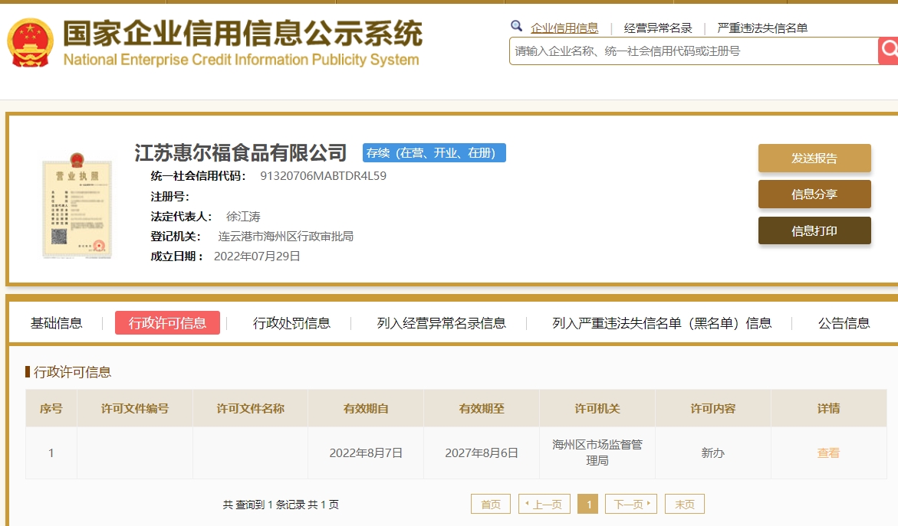Click the credit code 91320706MABTDR4L59
The height and width of the screenshot is (526, 898).
click(x=323, y=176)
